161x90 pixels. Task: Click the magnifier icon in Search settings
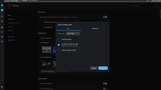pos(156,5)
